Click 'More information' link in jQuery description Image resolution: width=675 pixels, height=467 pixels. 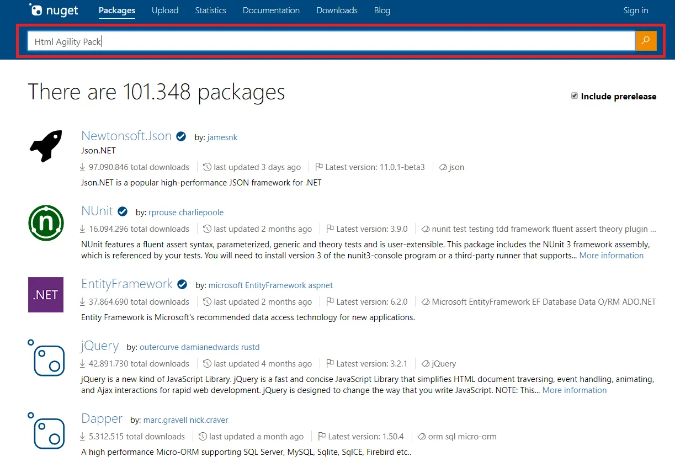[575, 390]
